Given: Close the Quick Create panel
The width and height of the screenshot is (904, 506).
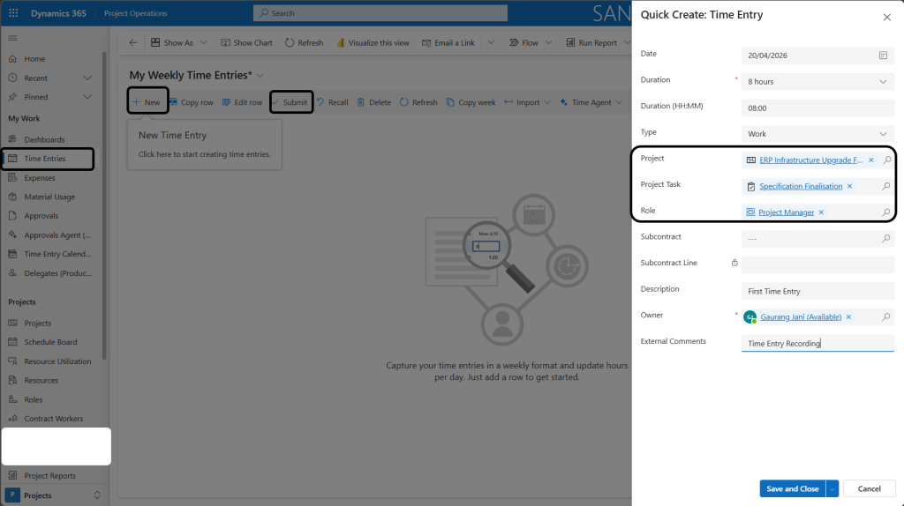Looking at the screenshot, I should [x=886, y=17].
